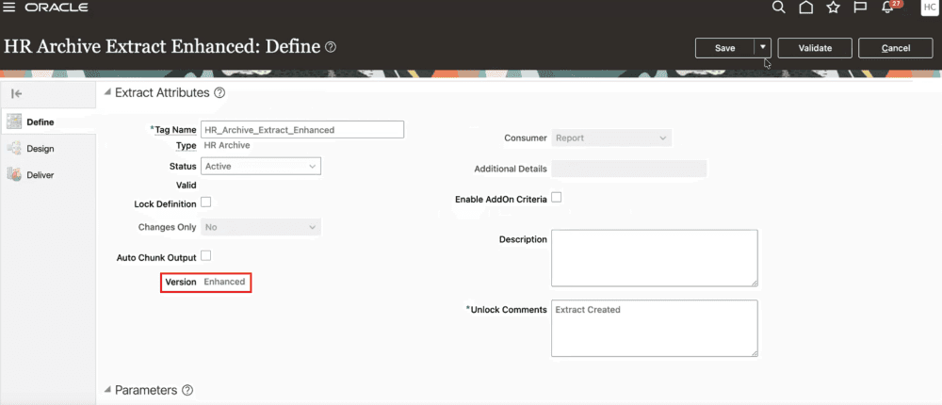Screen dimensions: 942x405
Task: Open the notifications bell
Action: click(x=887, y=8)
